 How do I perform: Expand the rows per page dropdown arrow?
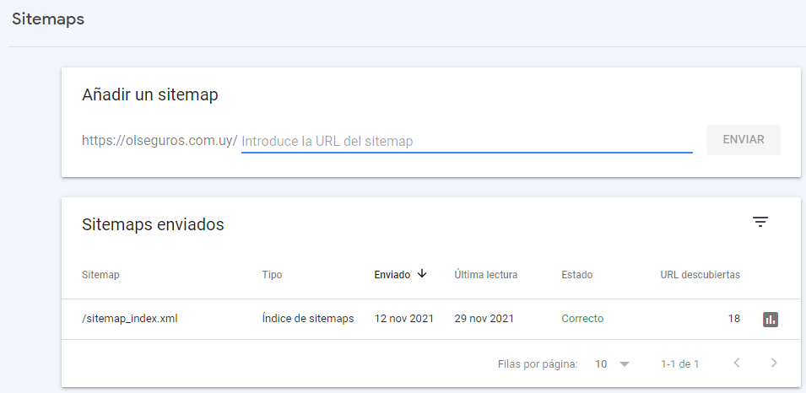[x=625, y=364]
